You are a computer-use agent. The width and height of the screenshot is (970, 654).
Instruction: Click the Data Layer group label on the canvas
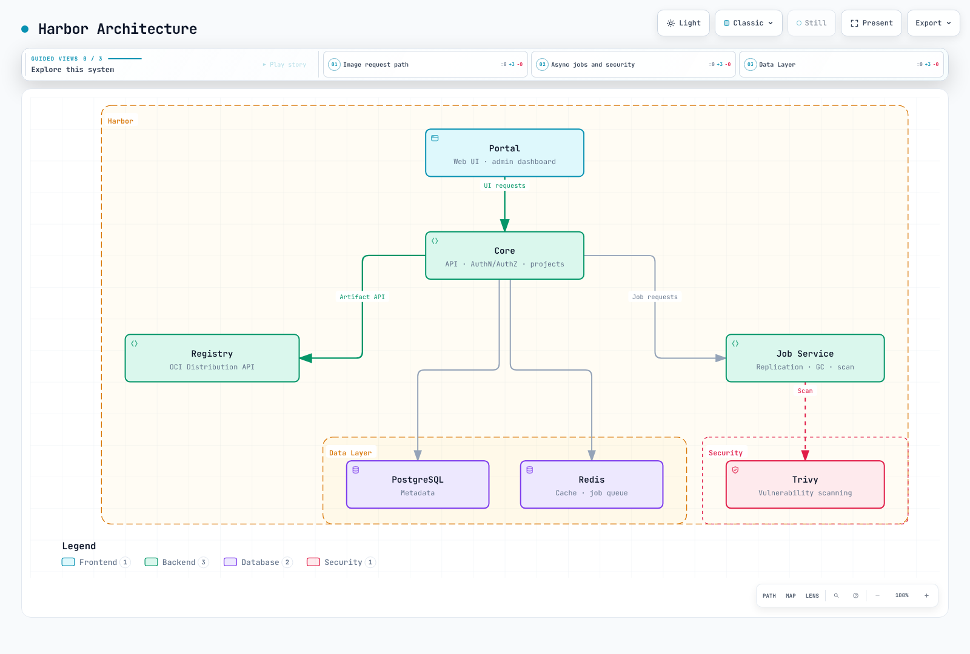[x=350, y=453]
